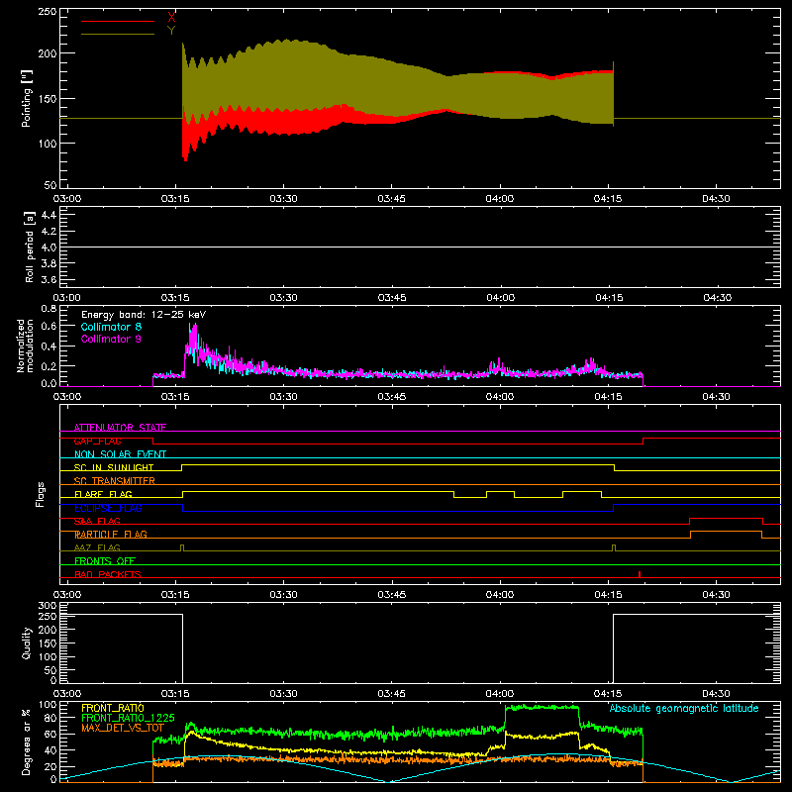792x792 pixels.
Task: Click the "Degrees or %" axis title
Action: pyautogui.click(x=27, y=742)
